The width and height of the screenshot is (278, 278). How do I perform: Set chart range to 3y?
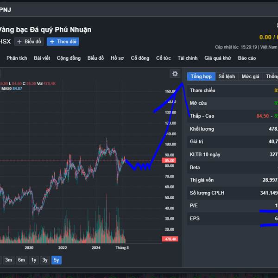[x=45, y=260]
